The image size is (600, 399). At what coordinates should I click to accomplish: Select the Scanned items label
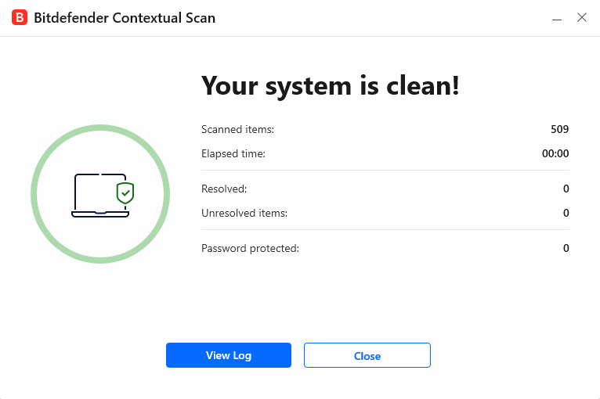point(237,130)
